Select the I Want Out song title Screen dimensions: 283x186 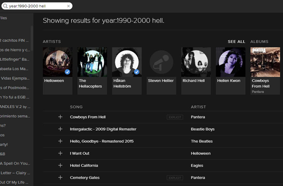[x=80, y=153]
